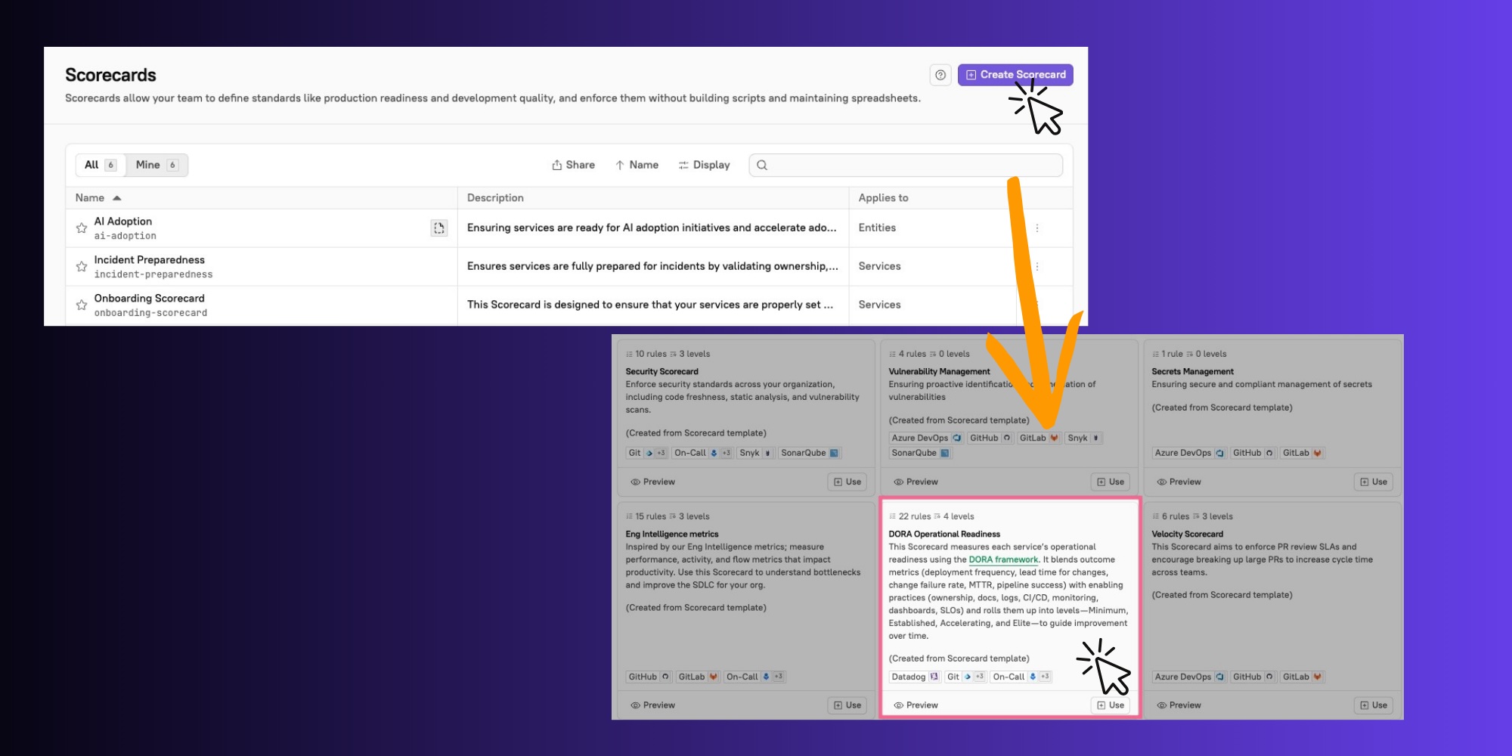The image size is (1512, 756).
Task: Click the draft icon on AI Adoption row
Action: click(438, 228)
